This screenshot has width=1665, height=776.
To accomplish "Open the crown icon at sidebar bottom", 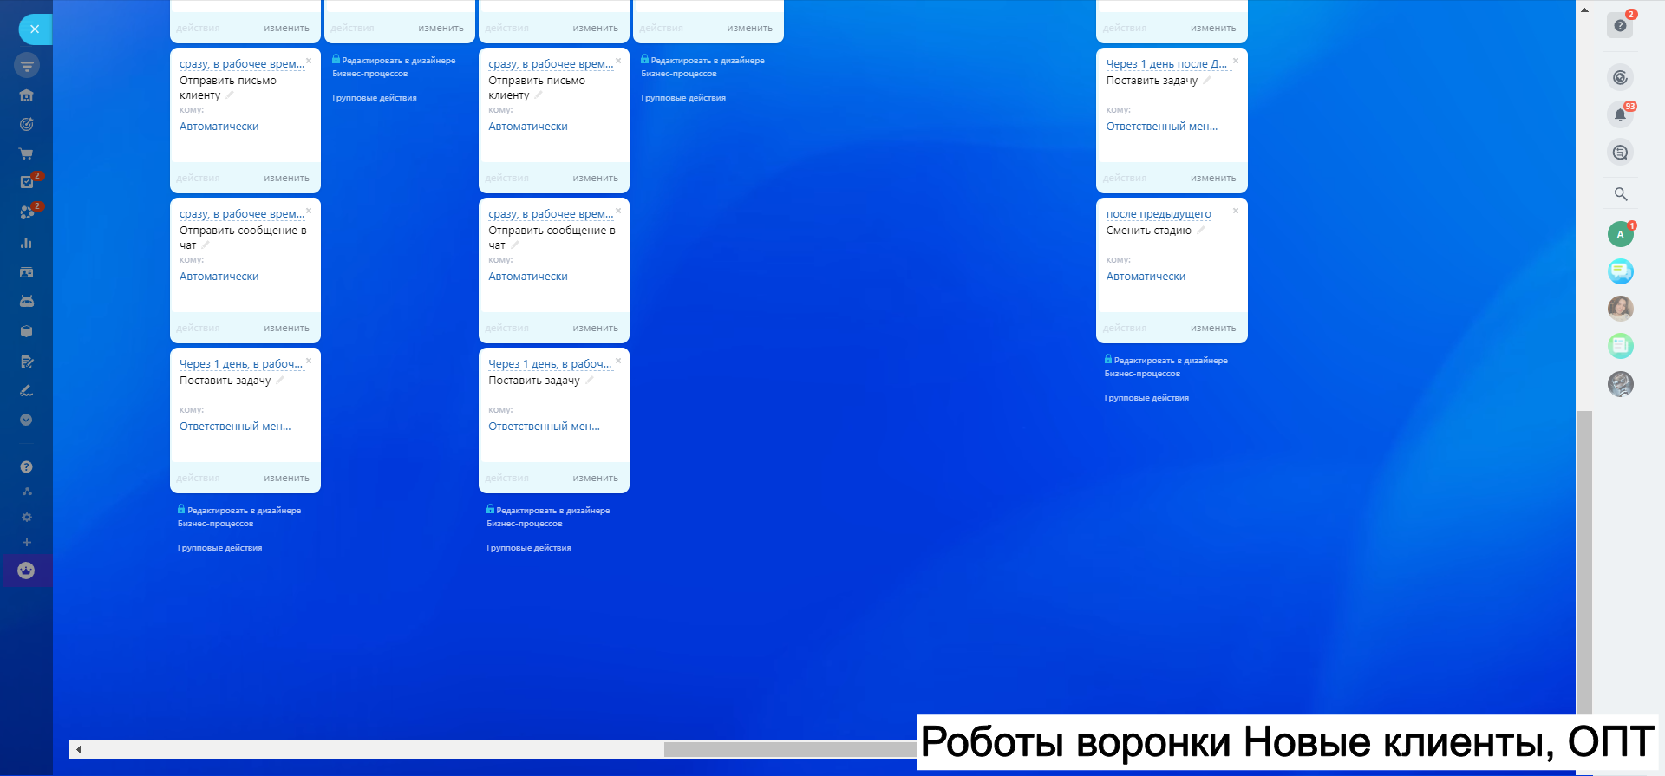I will (27, 571).
